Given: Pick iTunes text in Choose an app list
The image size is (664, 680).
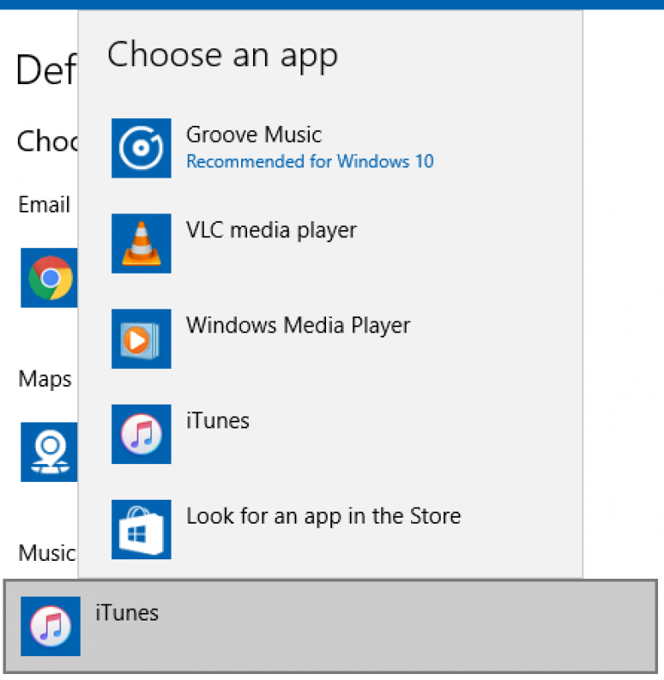Looking at the screenshot, I should (x=218, y=421).
